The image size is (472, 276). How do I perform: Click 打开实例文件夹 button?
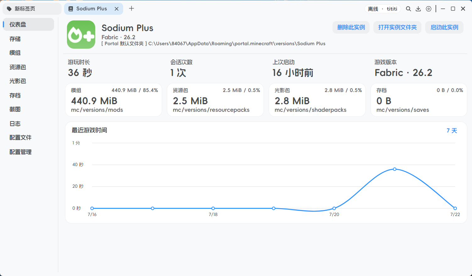pyautogui.click(x=398, y=27)
